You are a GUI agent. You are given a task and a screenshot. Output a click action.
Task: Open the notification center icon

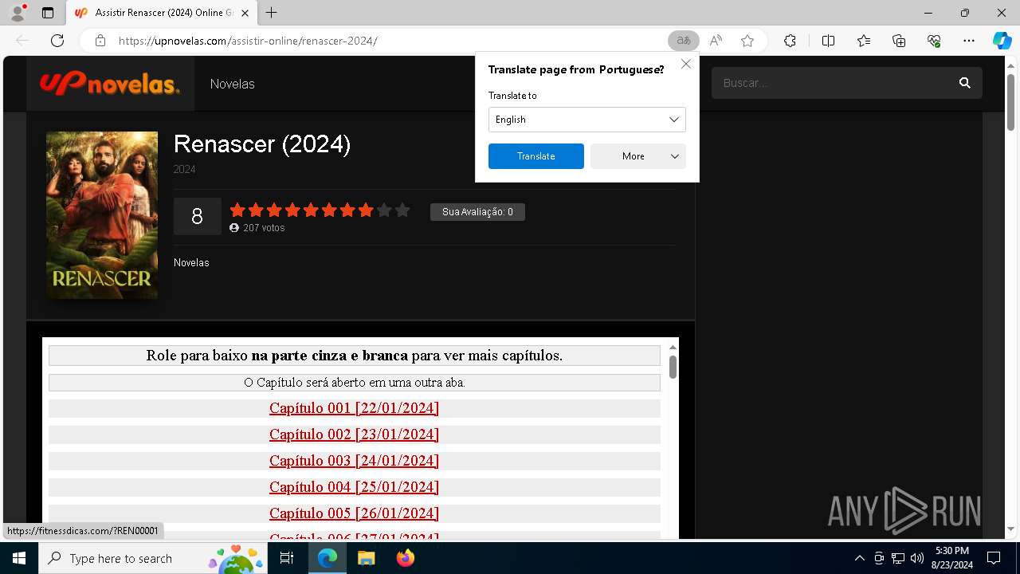[994, 558]
